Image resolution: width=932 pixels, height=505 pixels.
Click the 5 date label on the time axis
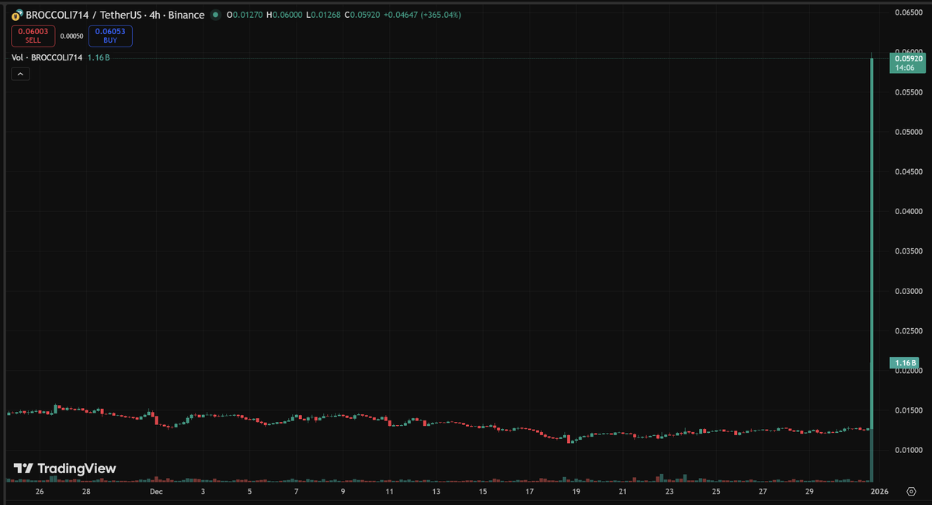click(x=249, y=492)
